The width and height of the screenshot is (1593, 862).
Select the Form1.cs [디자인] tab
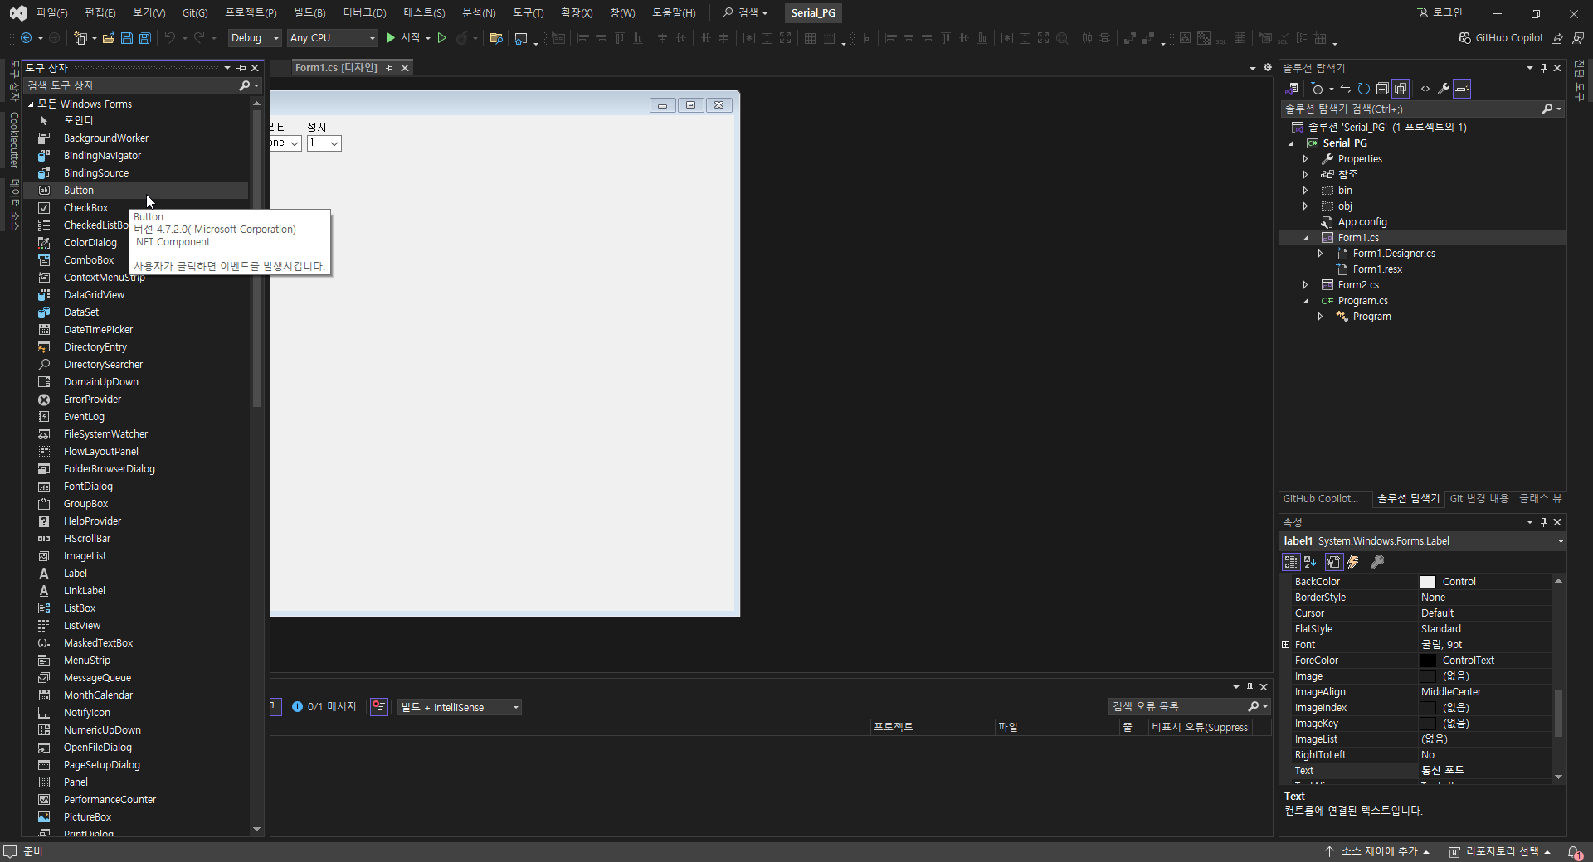point(336,68)
